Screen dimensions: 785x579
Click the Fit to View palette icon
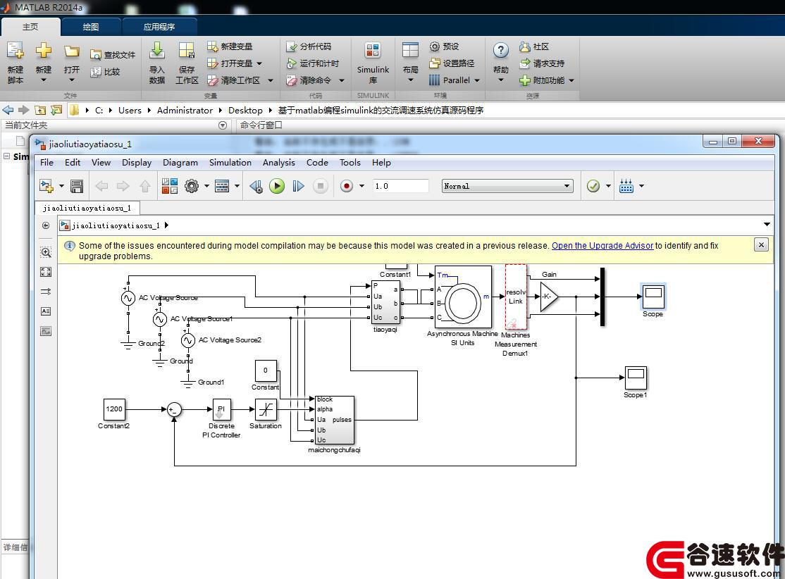[46, 272]
